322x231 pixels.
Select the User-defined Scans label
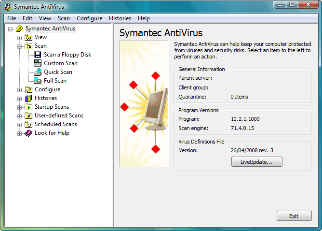[59, 115]
